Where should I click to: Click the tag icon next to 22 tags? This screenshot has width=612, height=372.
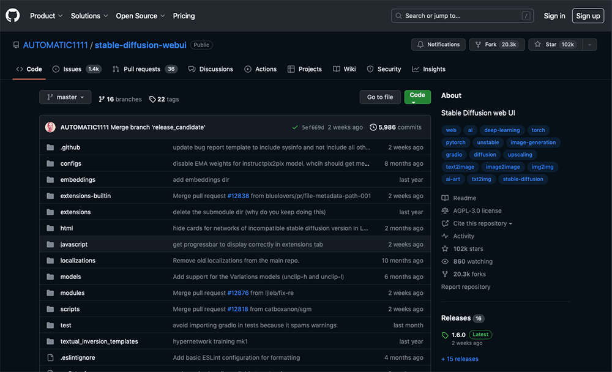[x=152, y=99]
